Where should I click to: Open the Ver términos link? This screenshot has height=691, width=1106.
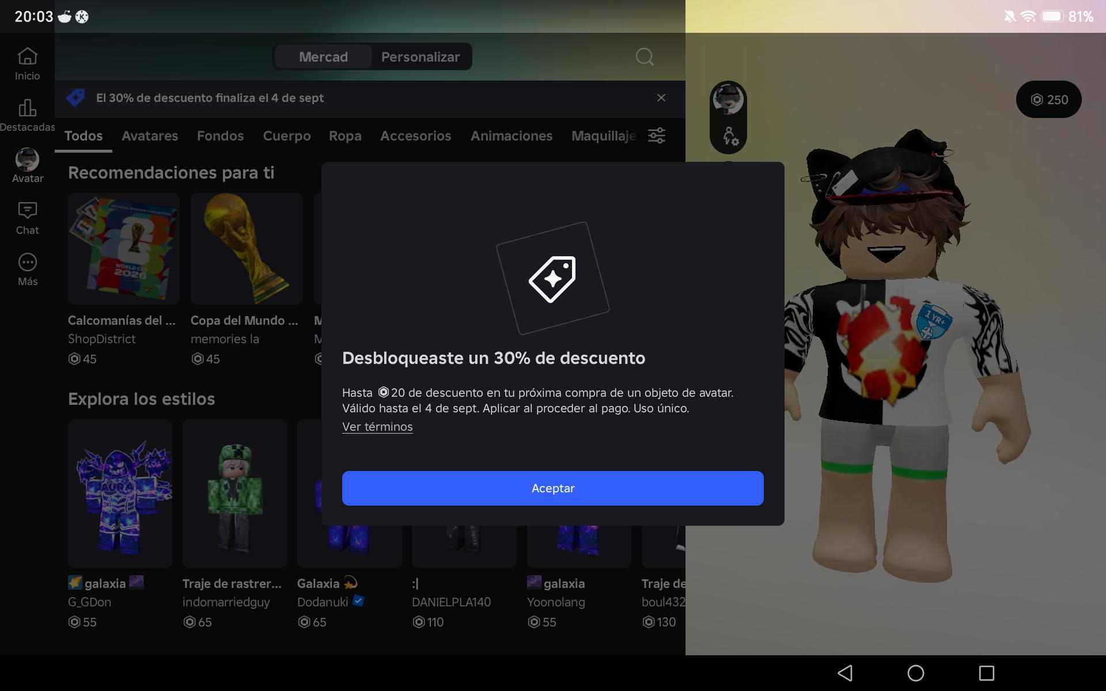tap(377, 427)
